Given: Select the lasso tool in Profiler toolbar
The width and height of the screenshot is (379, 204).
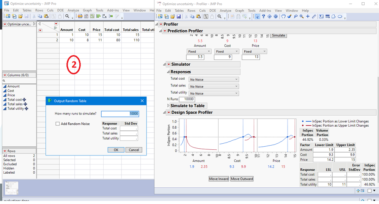Looking at the screenshot, I should pyautogui.click(x=296, y=16).
